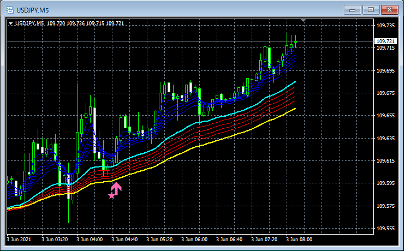The height and width of the screenshot is (251, 405).
Task: Click the time label 3 Jun 04:00
Action: (90, 240)
